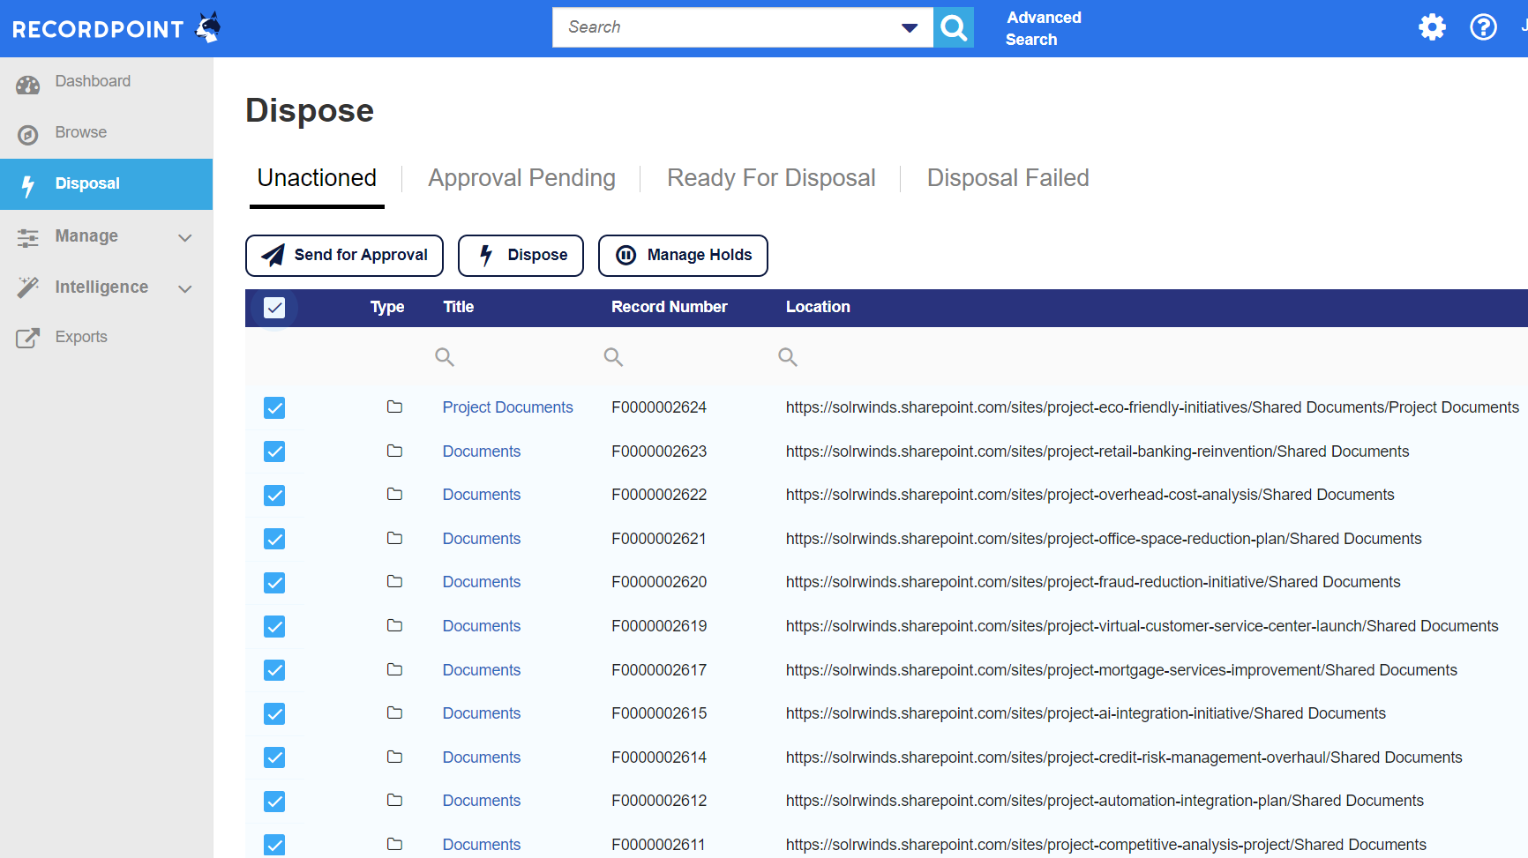Image resolution: width=1528 pixels, height=858 pixels.
Task: Click the Manage sliders icon
Action: click(28, 237)
